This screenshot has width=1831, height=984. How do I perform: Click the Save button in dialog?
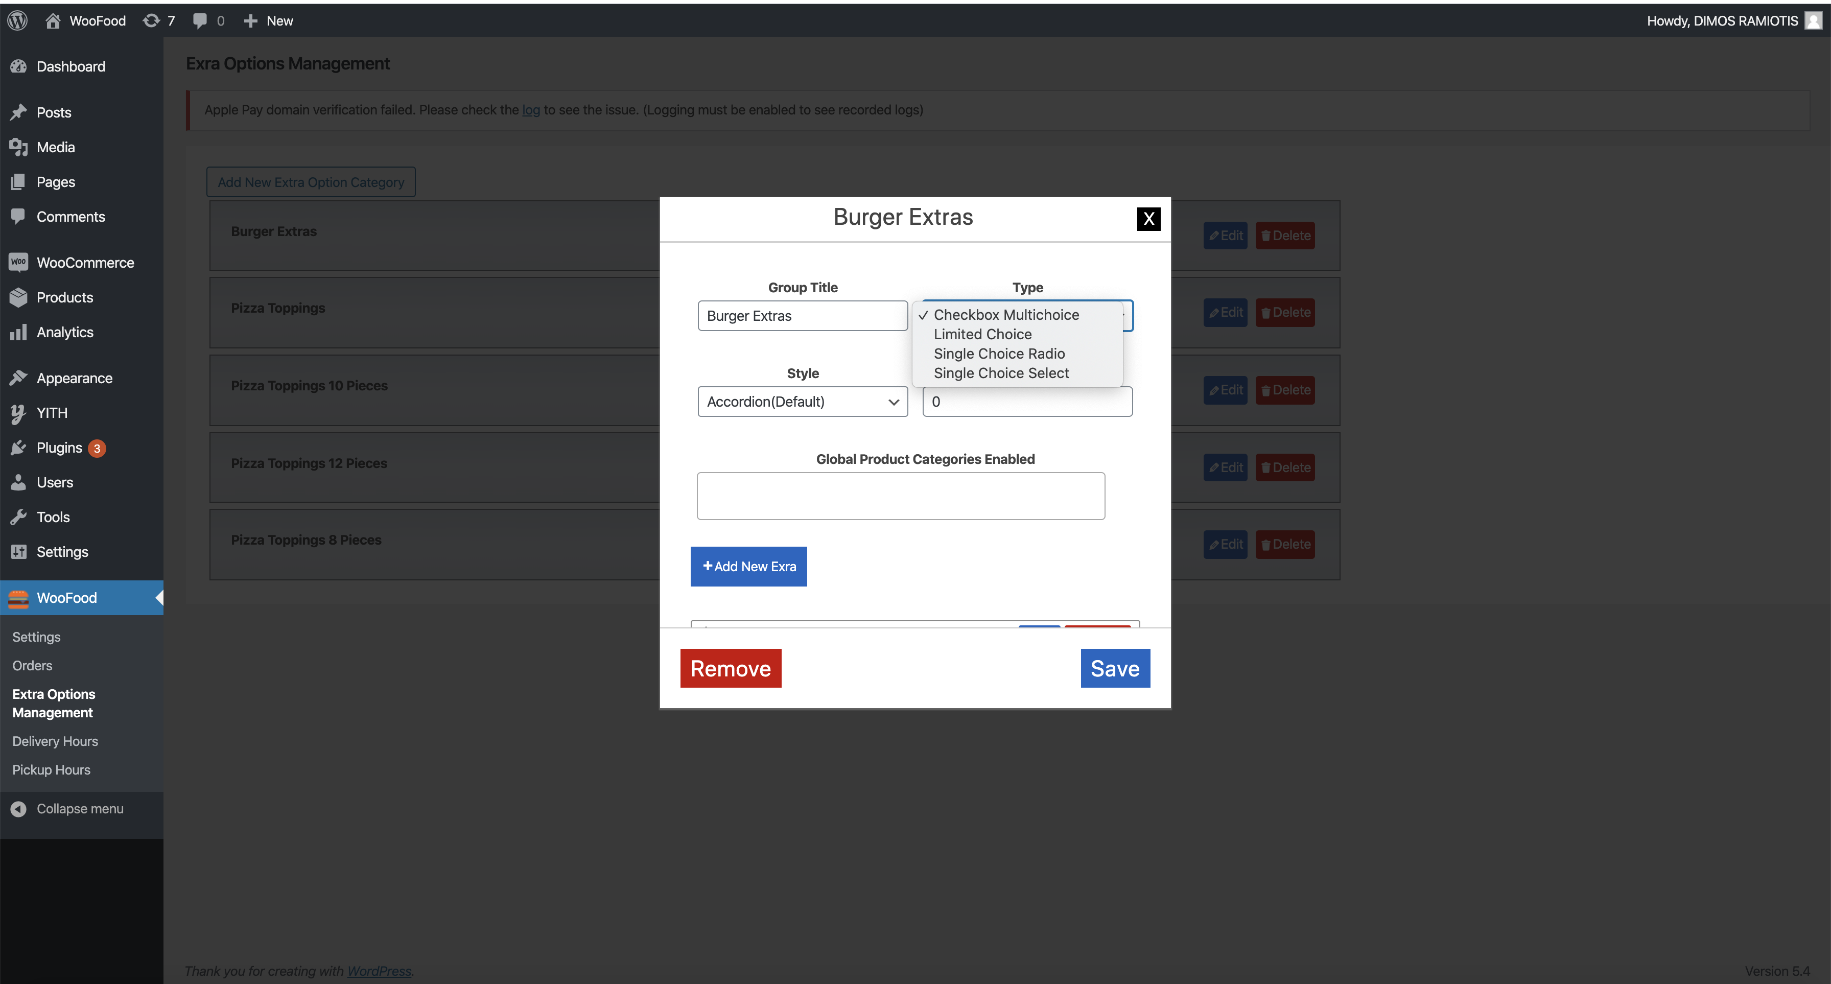(1115, 668)
